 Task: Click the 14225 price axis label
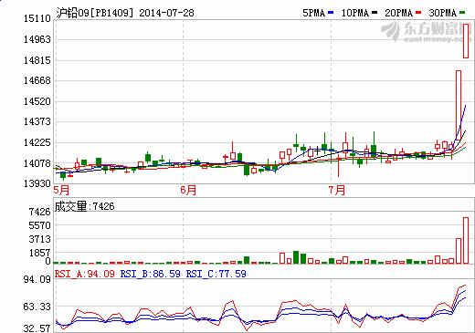[37, 142]
